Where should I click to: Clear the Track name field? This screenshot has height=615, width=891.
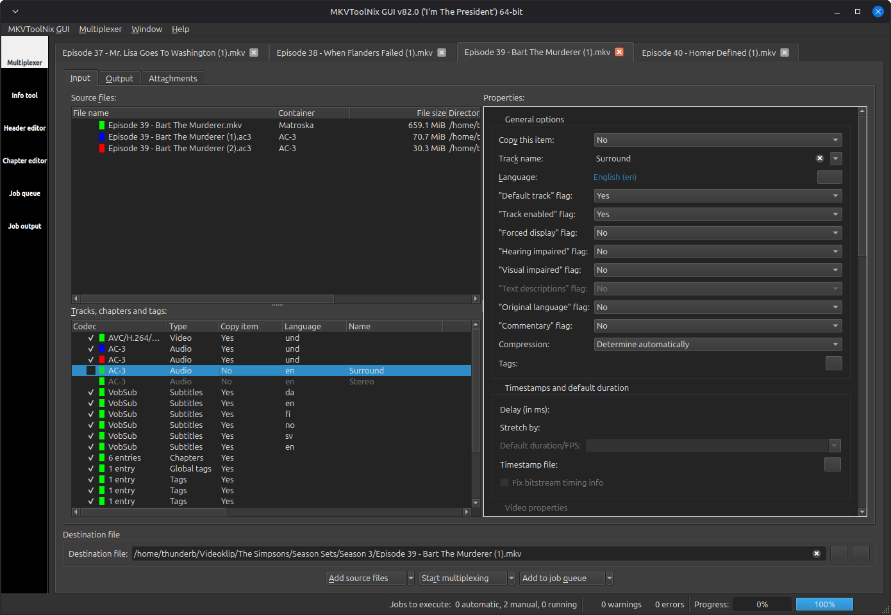click(x=819, y=158)
